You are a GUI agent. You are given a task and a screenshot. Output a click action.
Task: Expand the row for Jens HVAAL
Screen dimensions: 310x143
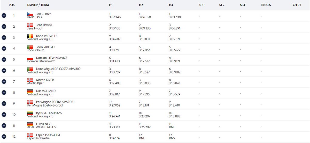4,27
